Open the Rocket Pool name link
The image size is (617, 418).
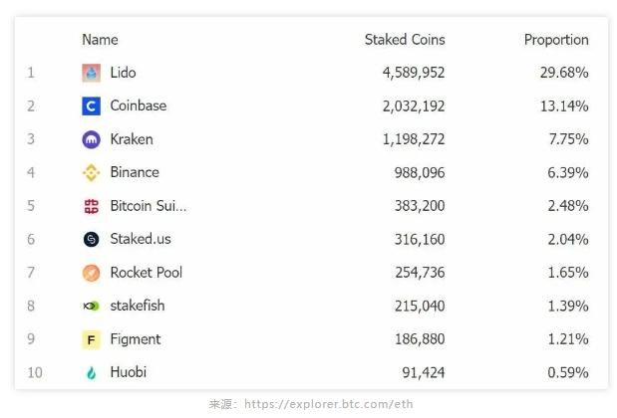146,273
